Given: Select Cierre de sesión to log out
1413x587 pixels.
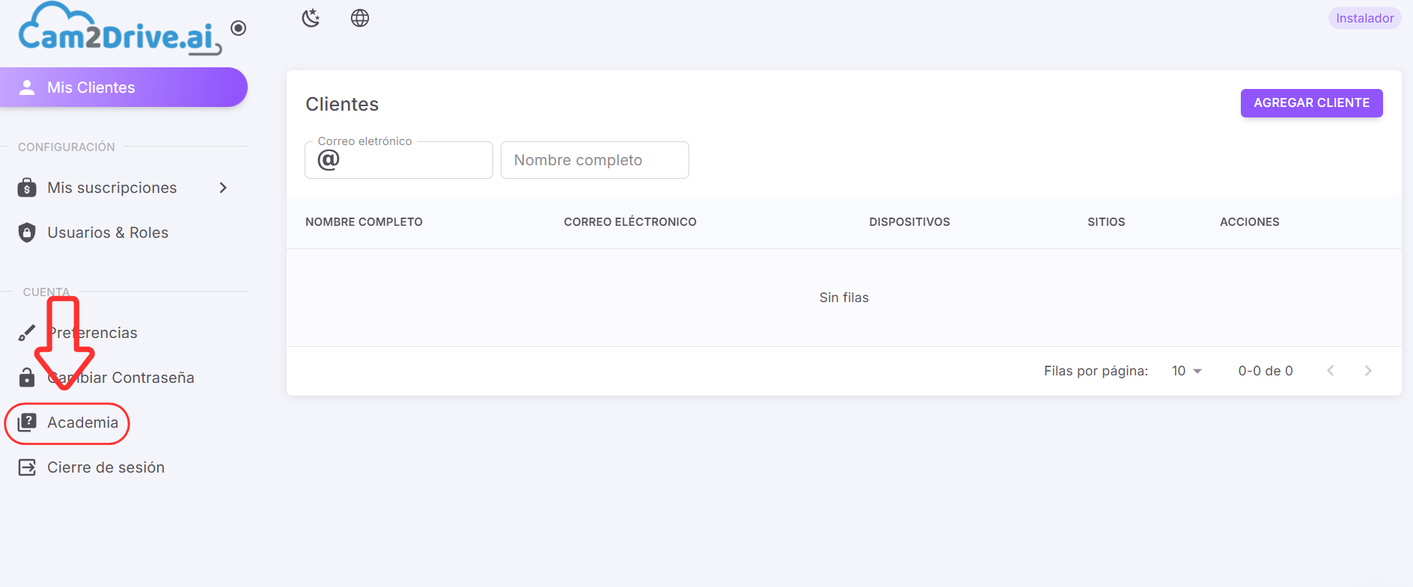Looking at the screenshot, I should (x=123, y=467).
